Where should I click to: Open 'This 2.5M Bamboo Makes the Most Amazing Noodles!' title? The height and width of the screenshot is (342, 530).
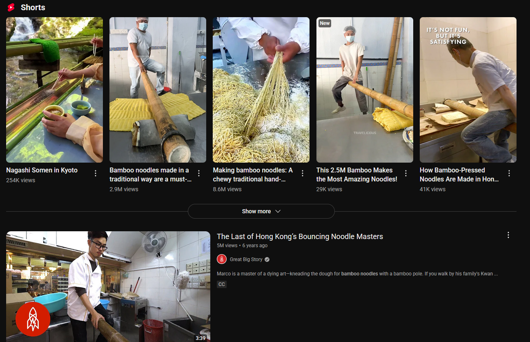[x=357, y=174]
